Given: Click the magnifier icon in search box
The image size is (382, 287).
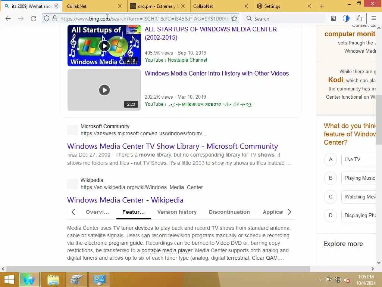Looking at the screenshot, I should (x=249, y=19).
